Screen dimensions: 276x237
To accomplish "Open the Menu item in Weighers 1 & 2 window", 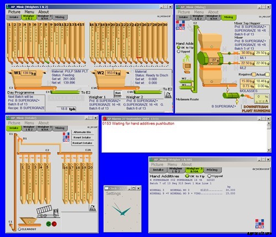I will (x=29, y=12).
